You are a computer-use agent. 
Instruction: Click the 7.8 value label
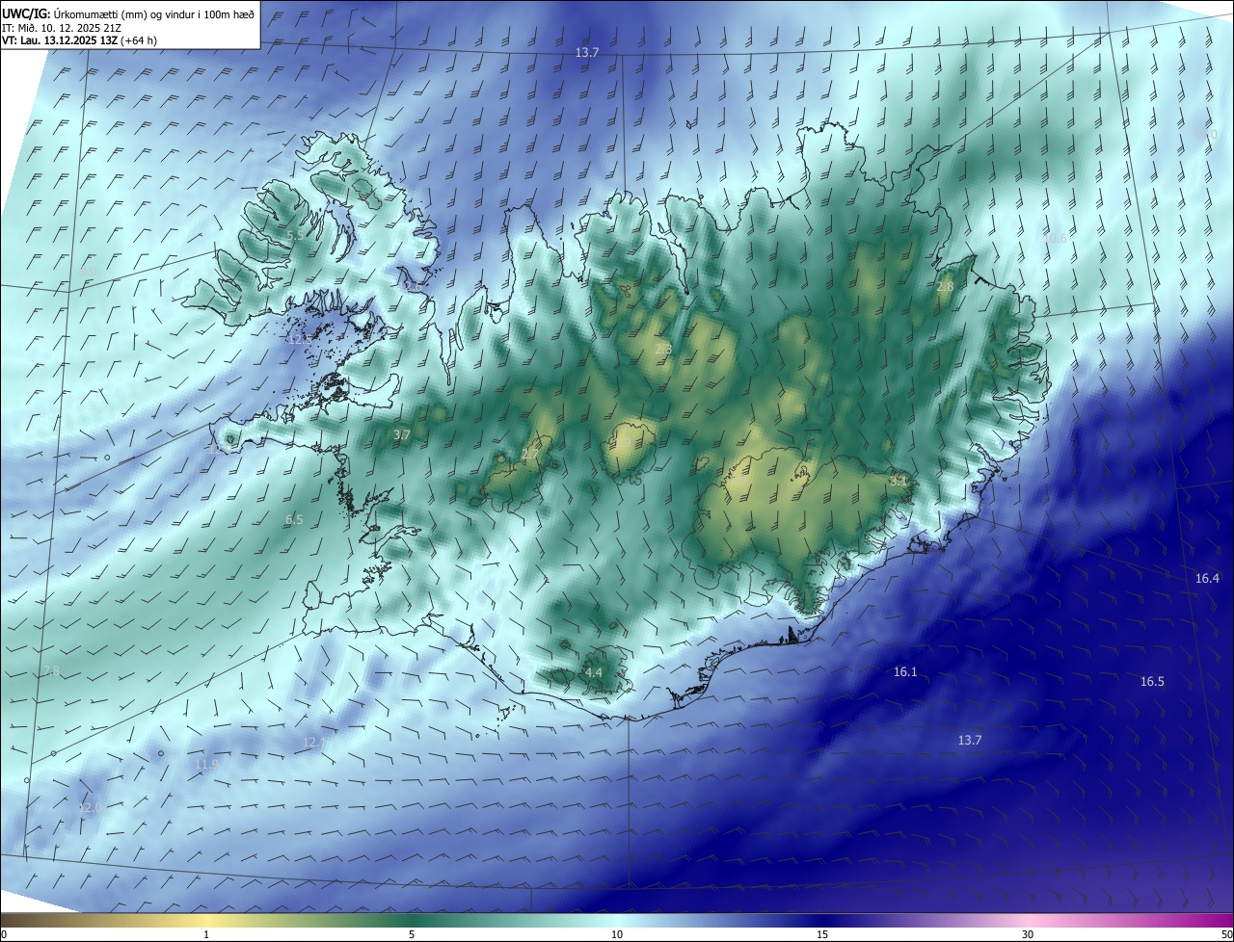point(50,670)
